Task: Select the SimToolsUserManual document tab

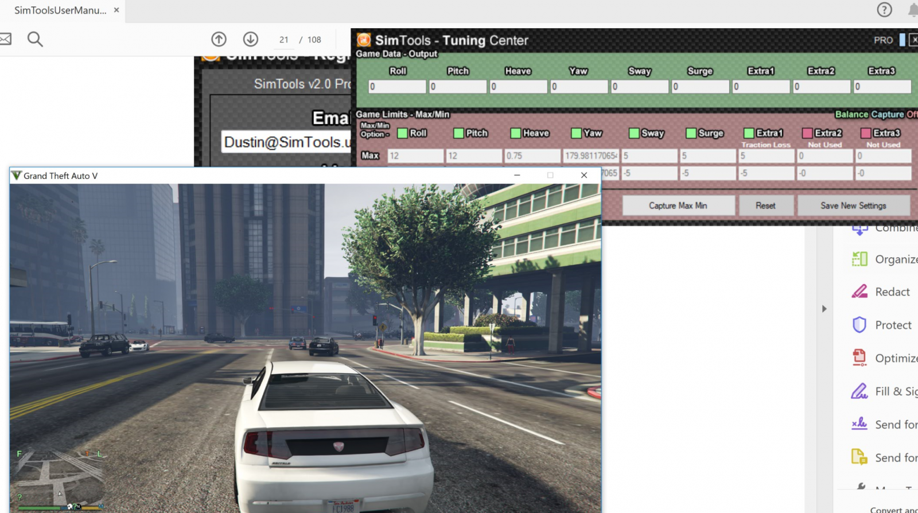Action: pos(60,10)
